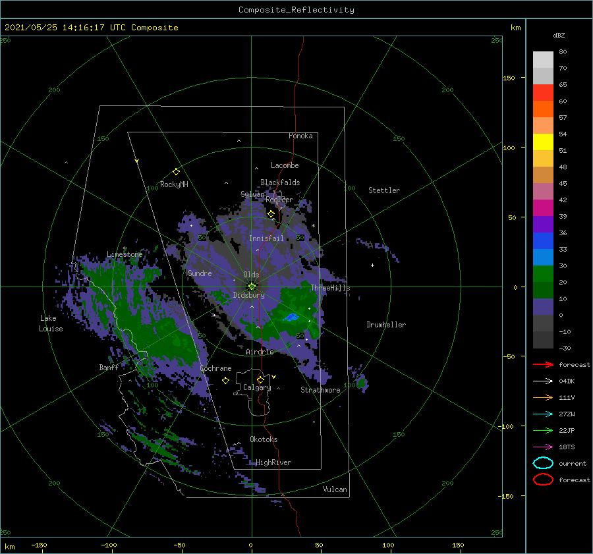Click the Blackfalds city label

click(280, 182)
